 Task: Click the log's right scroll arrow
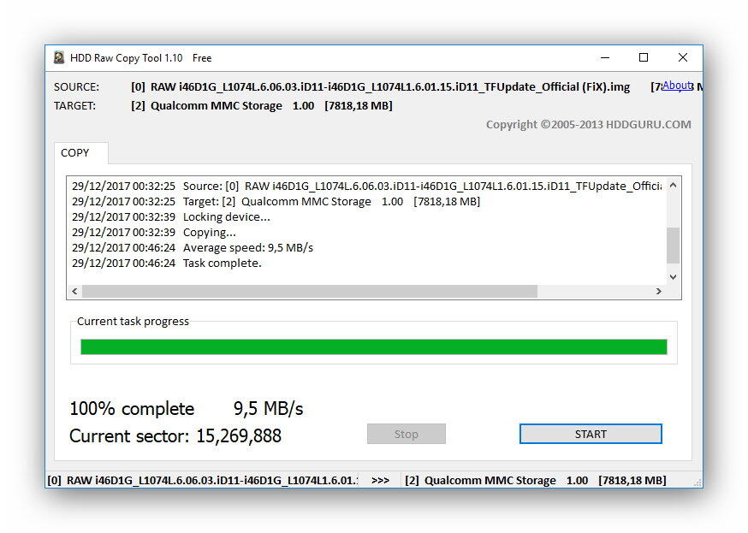658,292
